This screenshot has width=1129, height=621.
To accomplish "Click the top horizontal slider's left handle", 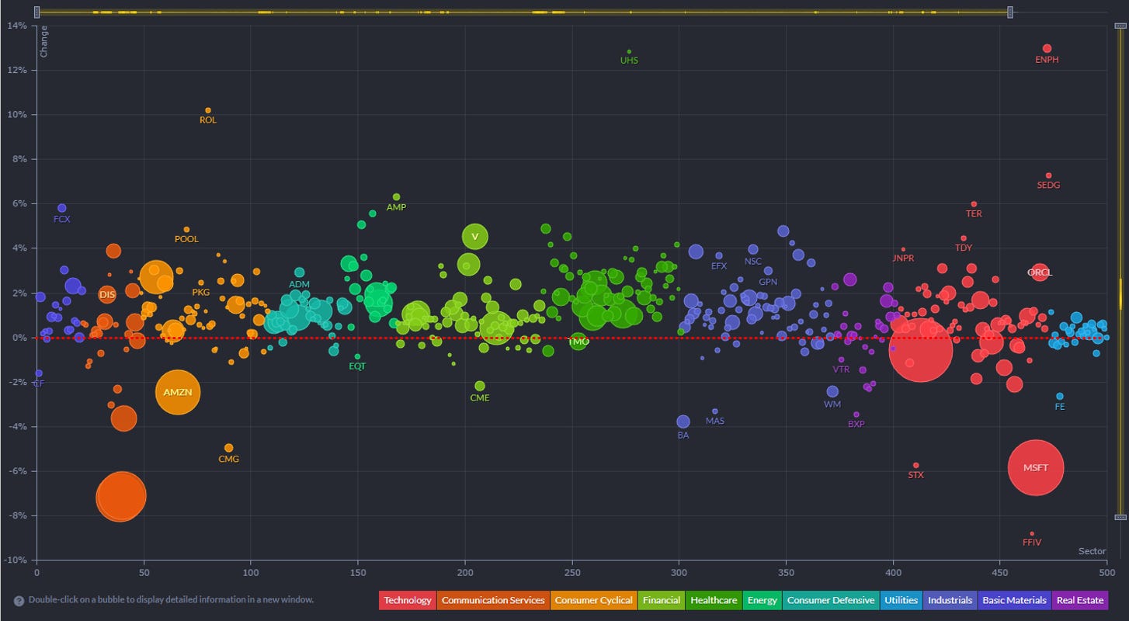I will (37, 12).
